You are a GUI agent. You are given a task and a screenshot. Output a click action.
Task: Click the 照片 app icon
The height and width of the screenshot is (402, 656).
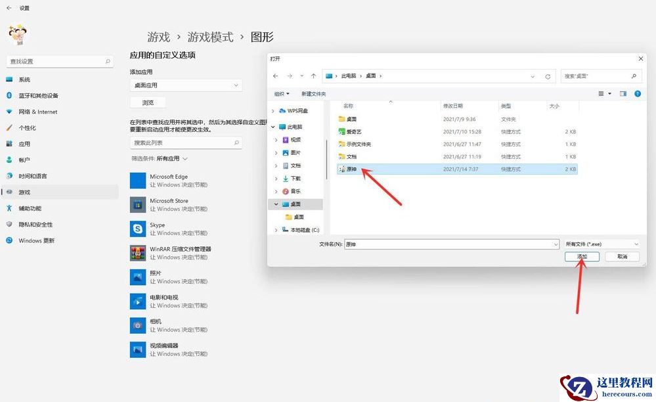tap(137, 277)
